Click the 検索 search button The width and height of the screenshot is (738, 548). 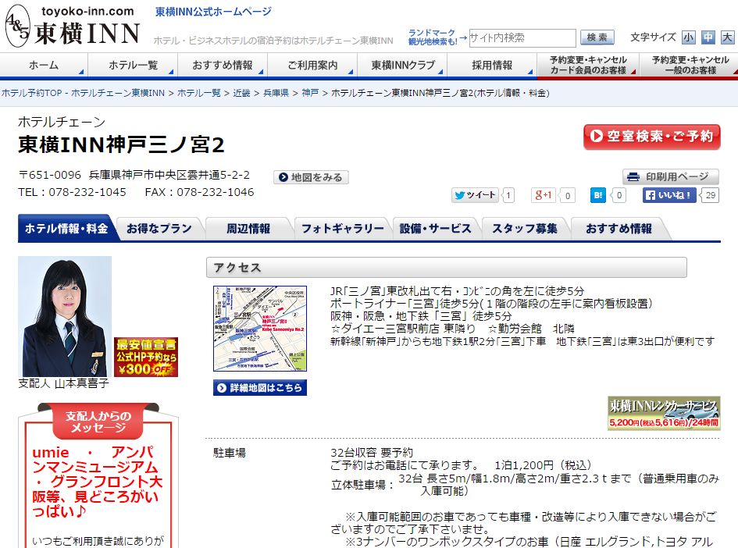point(597,37)
